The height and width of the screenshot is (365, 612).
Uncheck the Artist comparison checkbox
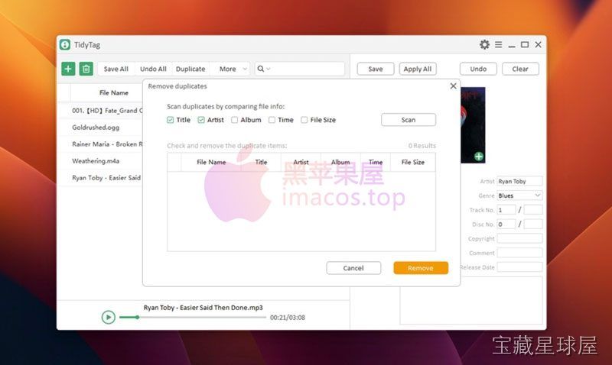pos(201,120)
